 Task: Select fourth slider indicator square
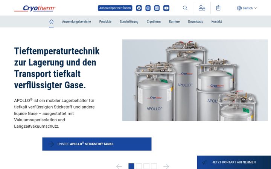[154, 166]
